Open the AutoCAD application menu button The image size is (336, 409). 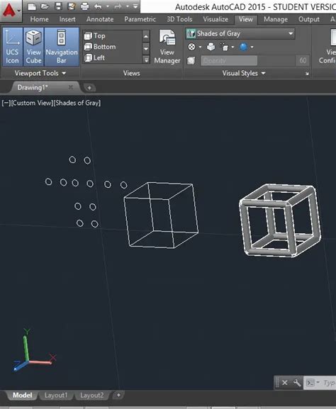11,11
